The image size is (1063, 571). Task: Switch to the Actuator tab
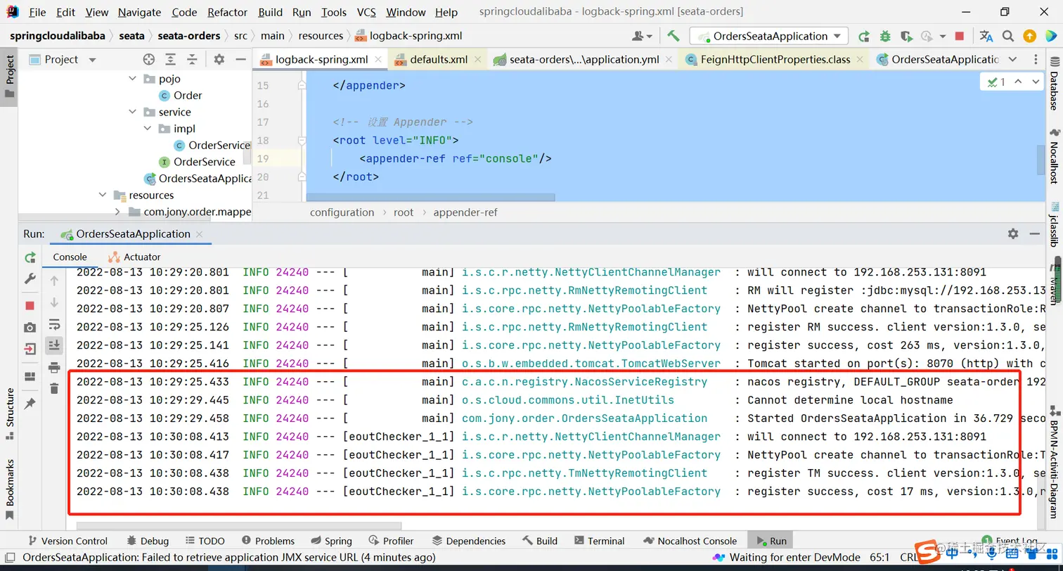[x=134, y=257]
